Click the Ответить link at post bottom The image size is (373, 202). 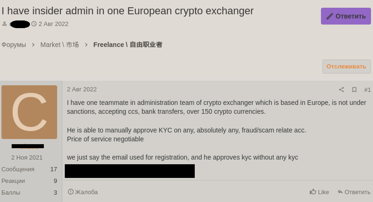pos(358,192)
